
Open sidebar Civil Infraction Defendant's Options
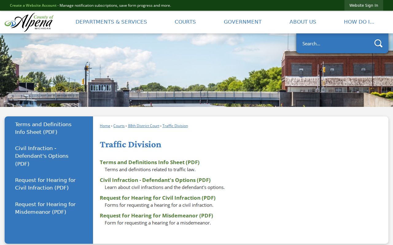point(42,156)
